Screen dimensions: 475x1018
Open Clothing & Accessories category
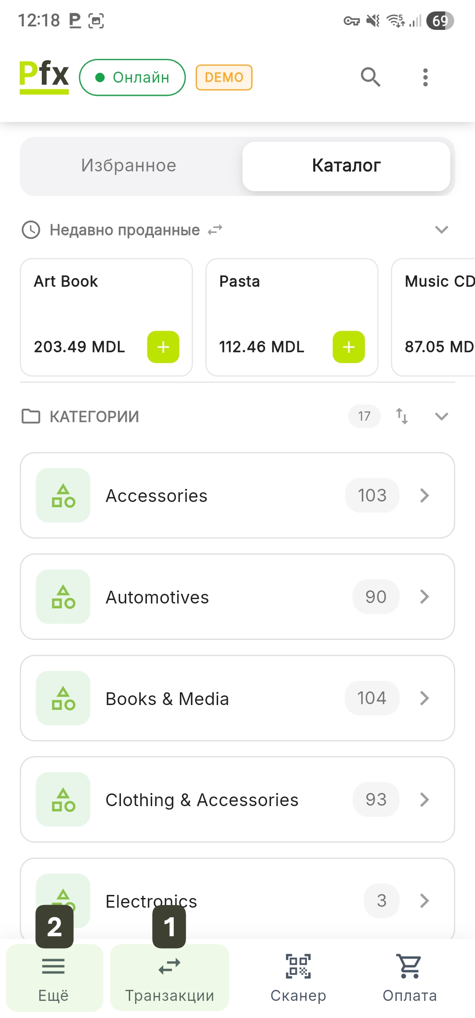point(237,799)
